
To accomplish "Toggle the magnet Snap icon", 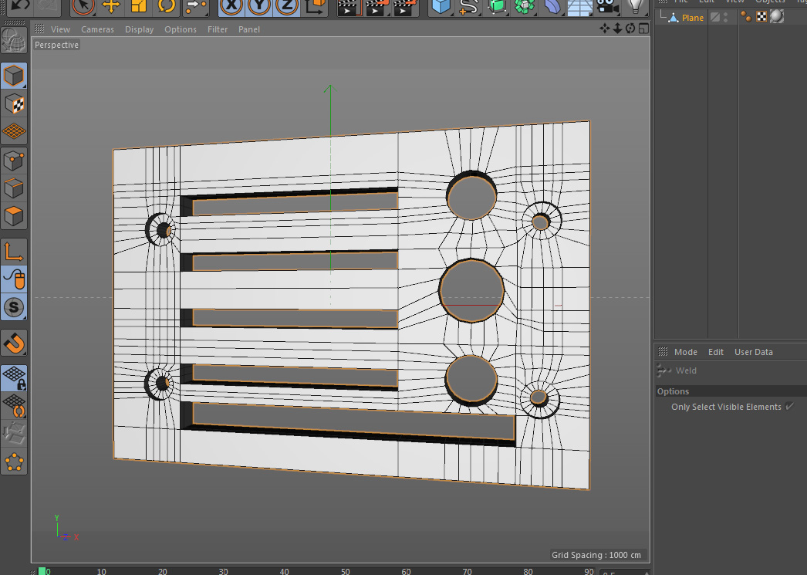I will coord(14,342).
